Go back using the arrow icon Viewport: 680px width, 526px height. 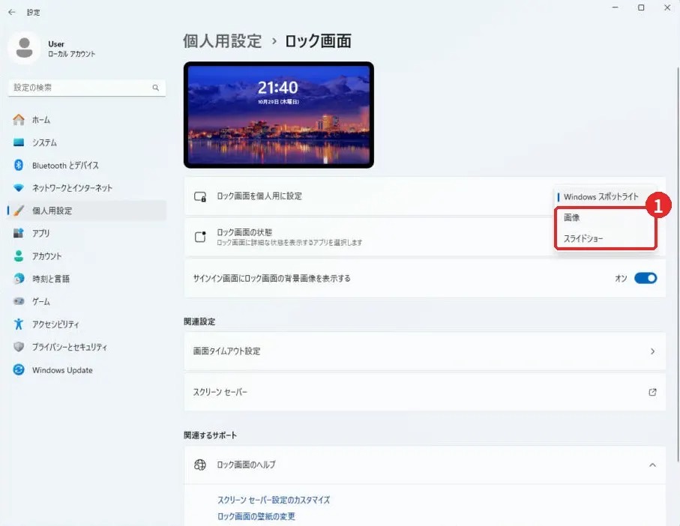coord(12,12)
